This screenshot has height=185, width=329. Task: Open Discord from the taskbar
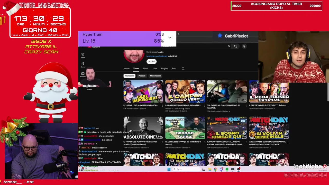[221, 169]
